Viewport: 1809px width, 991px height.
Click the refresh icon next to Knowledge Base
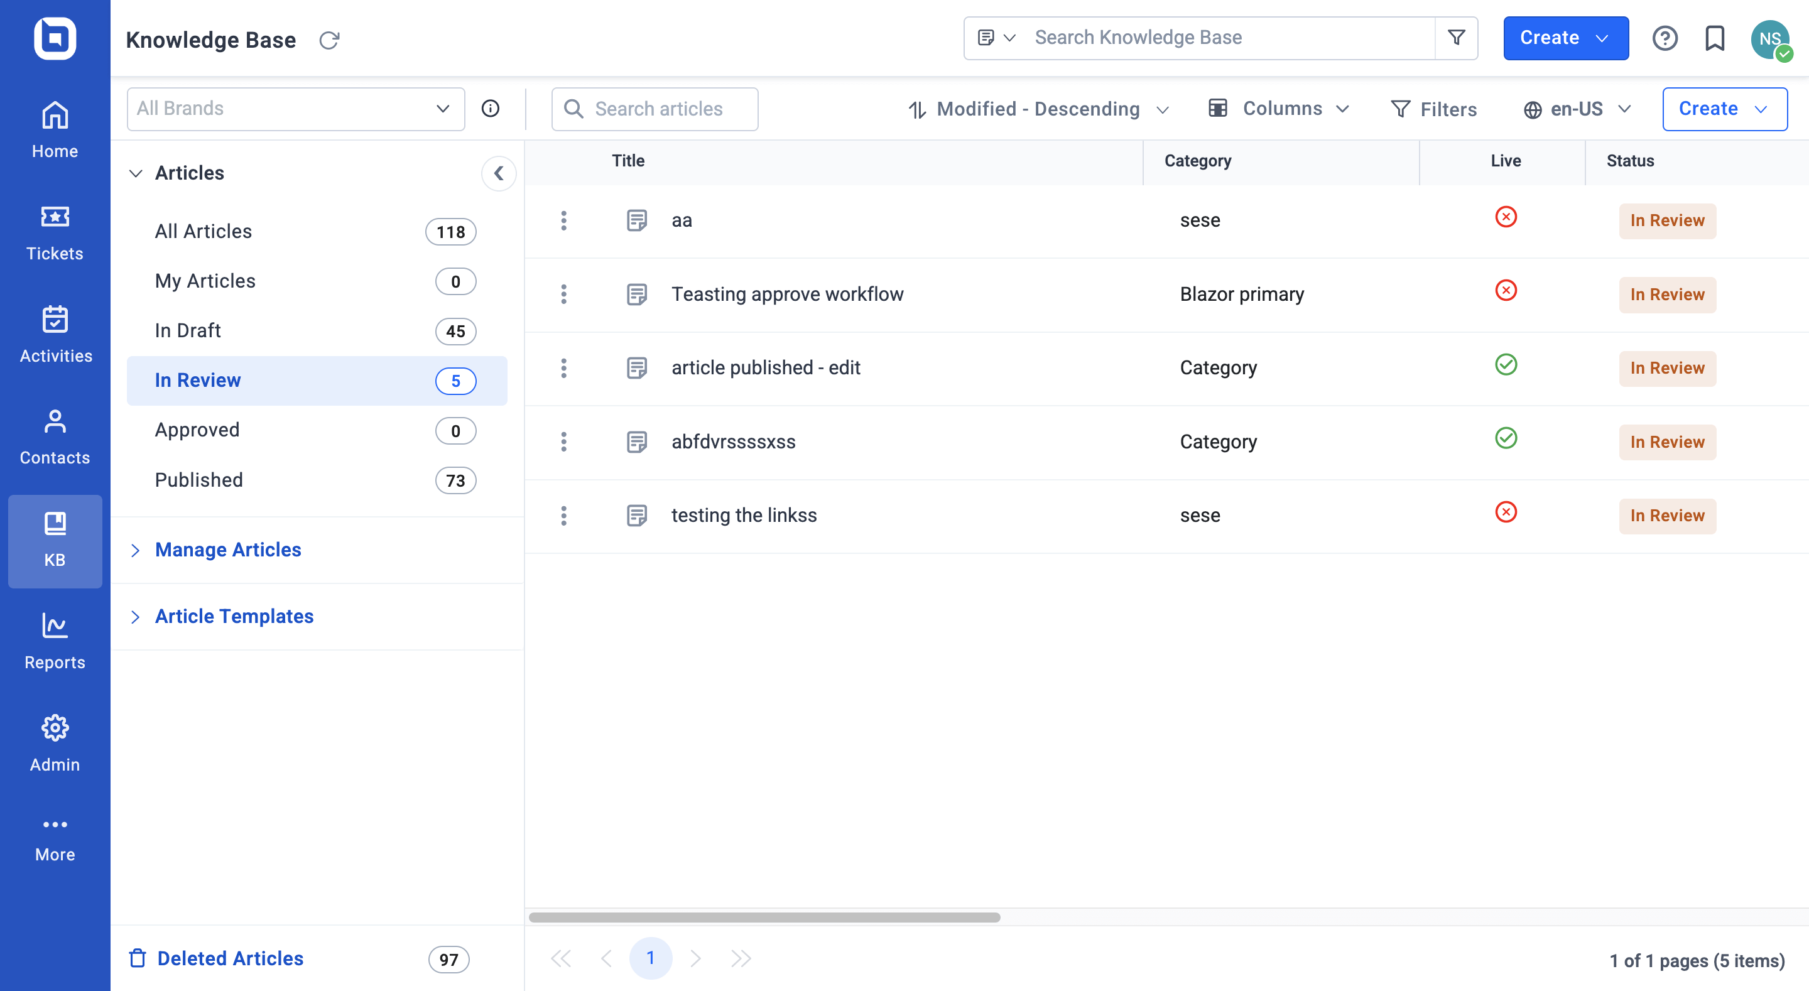(330, 38)
